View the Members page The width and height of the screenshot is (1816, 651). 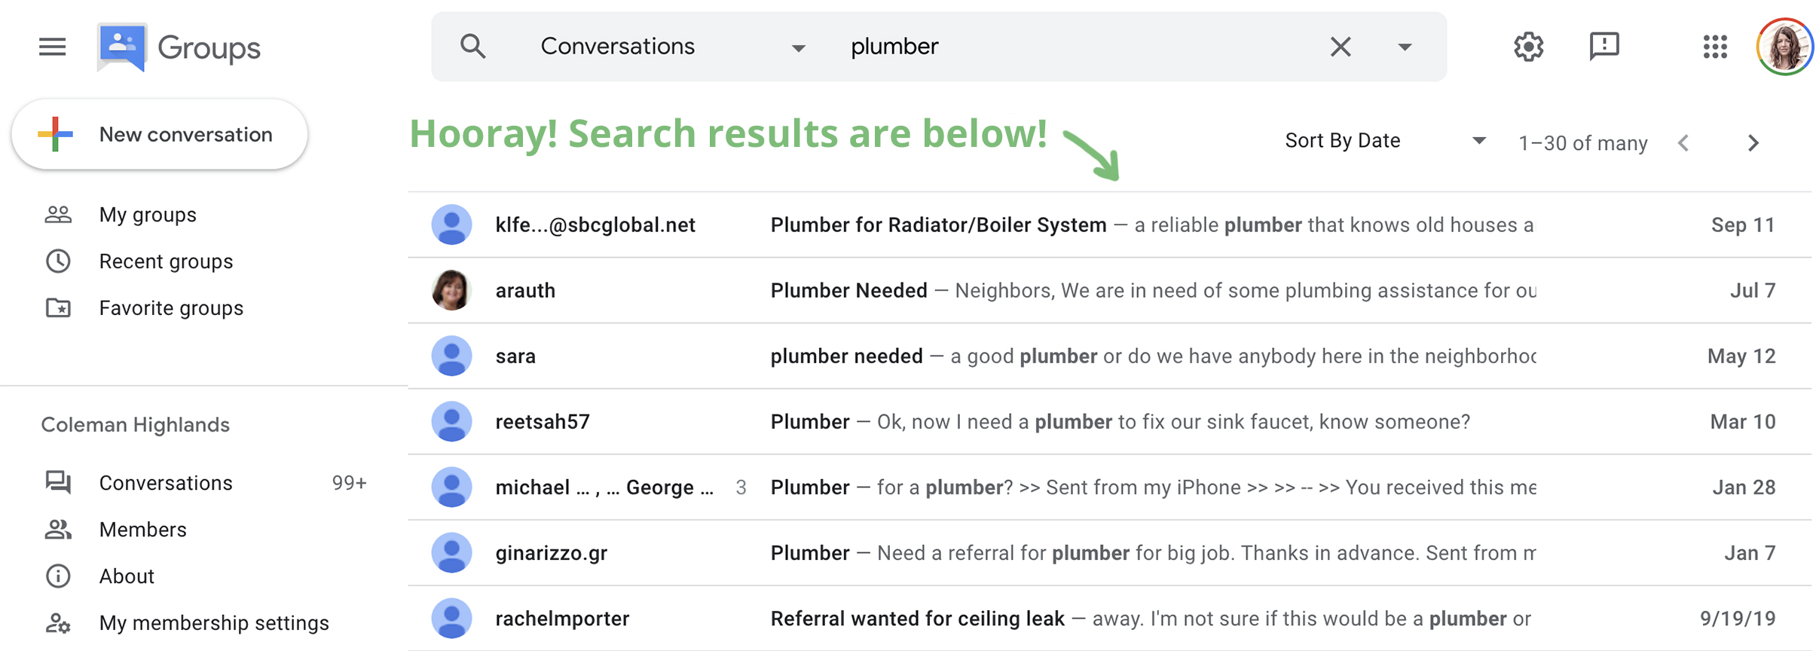pos(142,530)
